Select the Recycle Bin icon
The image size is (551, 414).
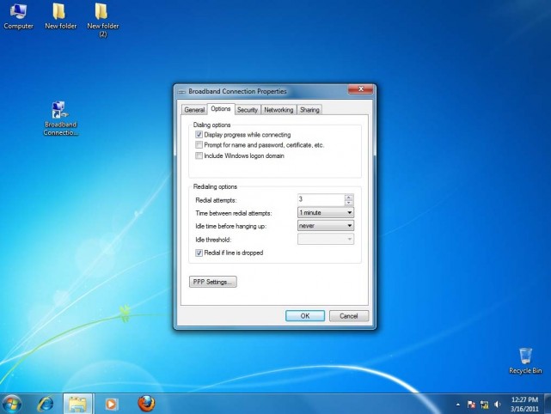pos(525,361)
